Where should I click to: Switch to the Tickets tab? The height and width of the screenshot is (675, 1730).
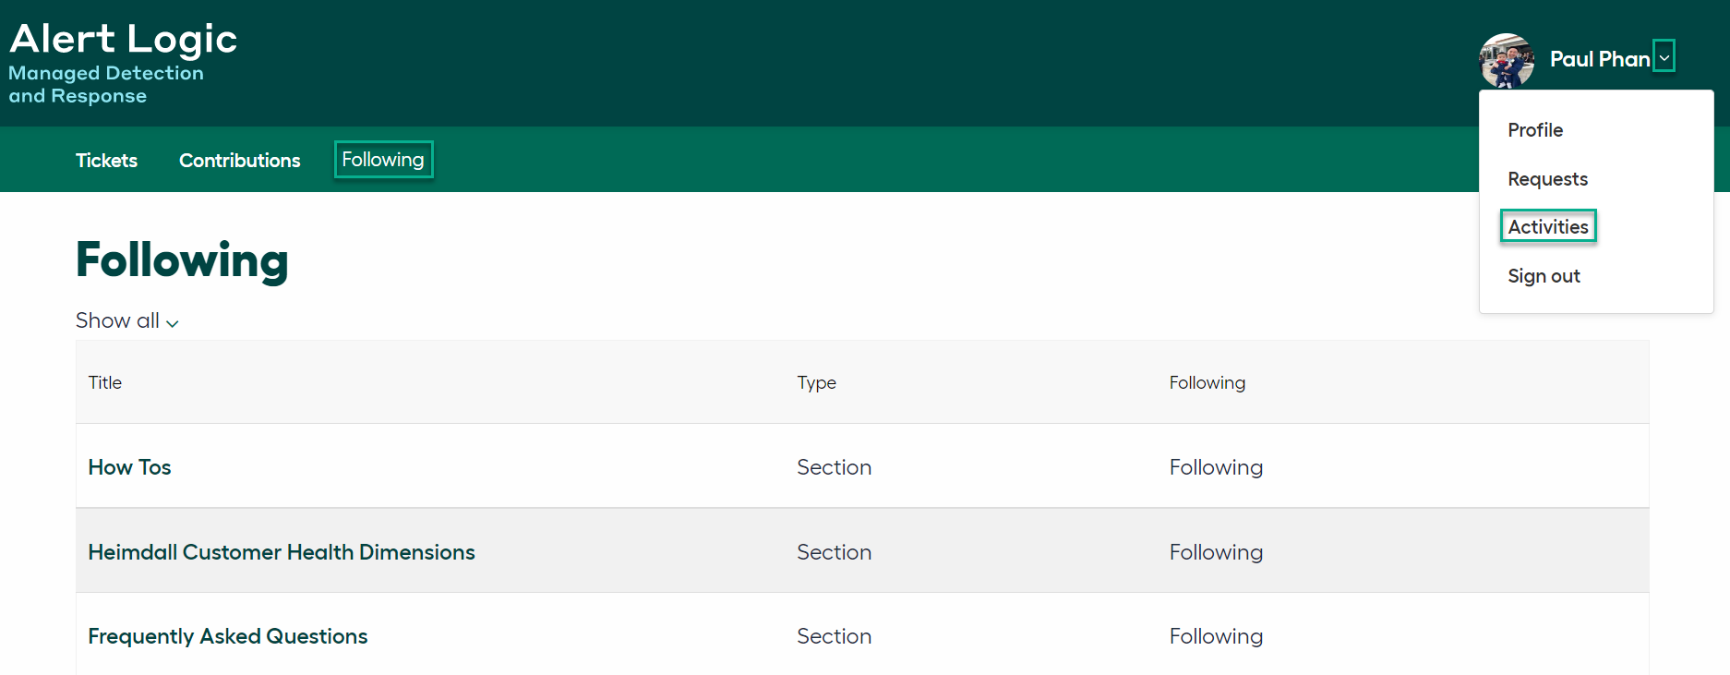pyautogui.click(x=106, y=161)
